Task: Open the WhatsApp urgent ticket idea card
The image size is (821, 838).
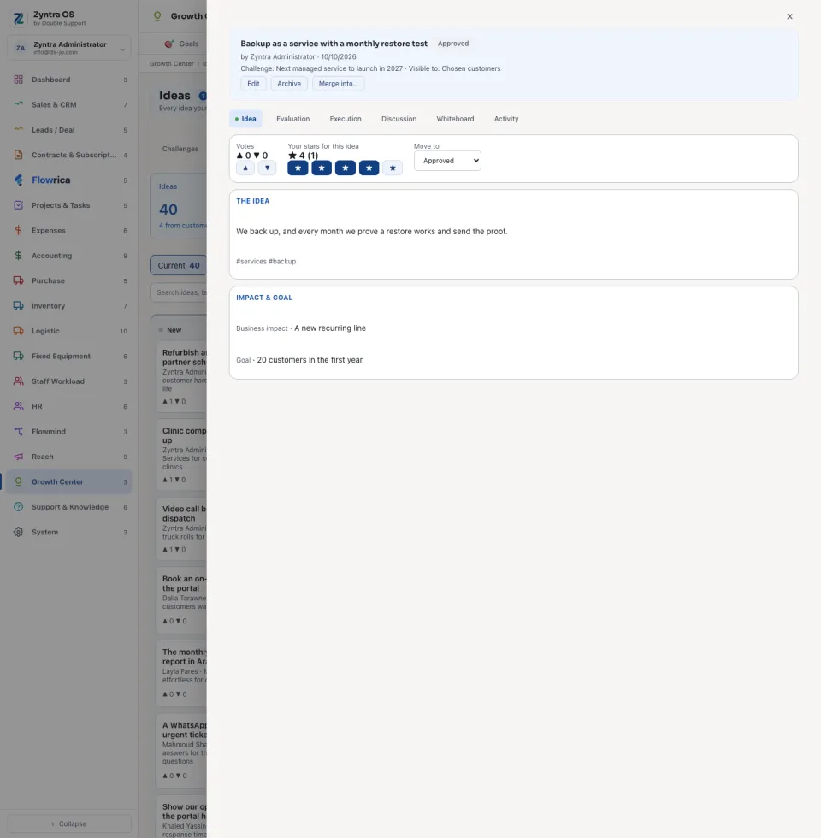Action: pos(181,750)
